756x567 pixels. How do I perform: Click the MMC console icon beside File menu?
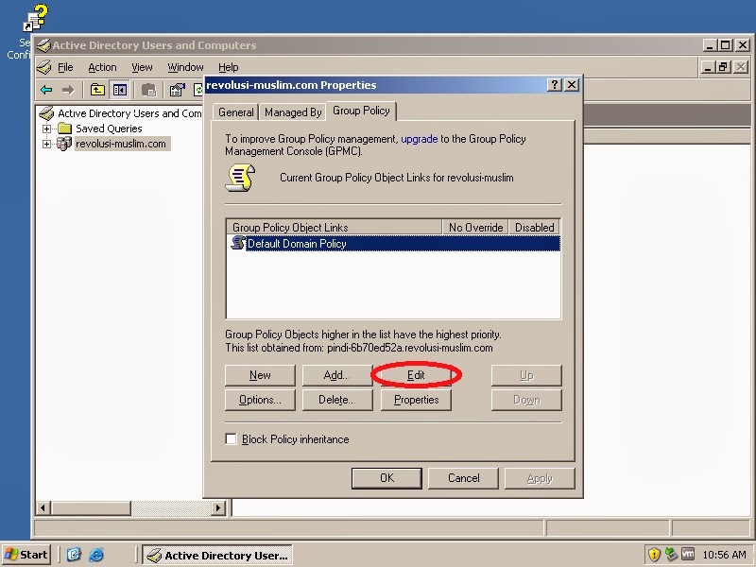[x=43, y=67]
